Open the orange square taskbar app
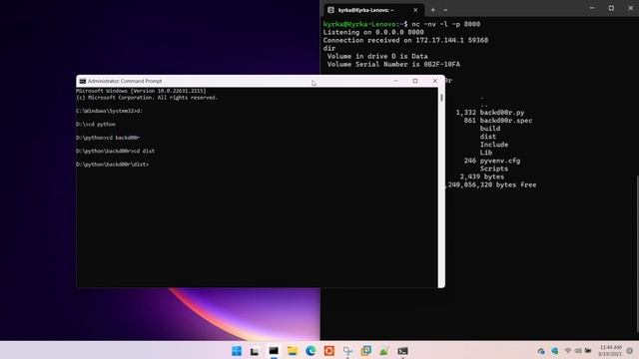 [x=329, y=351]
